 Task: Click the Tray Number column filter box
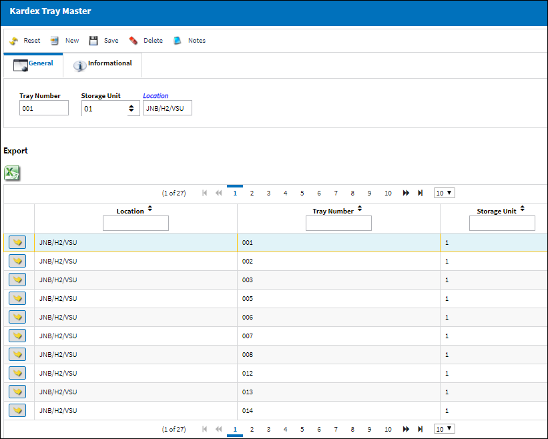pos(338,223)
